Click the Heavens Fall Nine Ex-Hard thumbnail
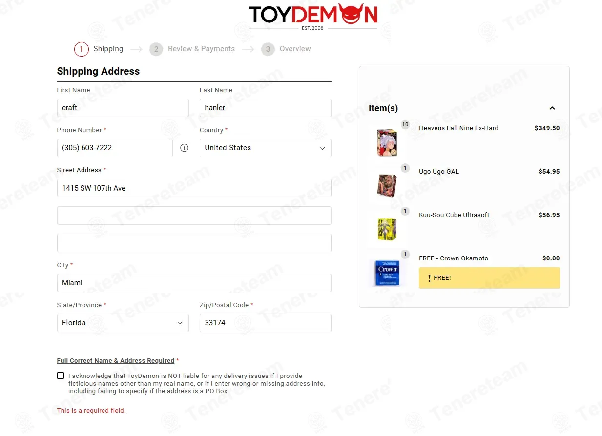 pos(387,142)
